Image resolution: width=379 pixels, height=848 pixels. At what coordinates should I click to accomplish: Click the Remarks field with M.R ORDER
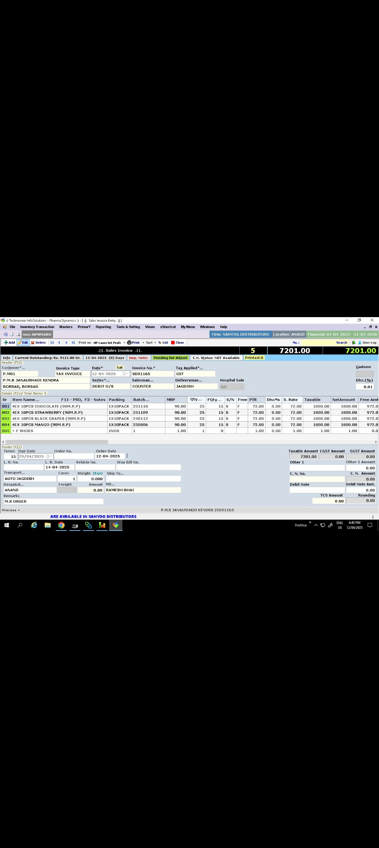click(53, 501)
